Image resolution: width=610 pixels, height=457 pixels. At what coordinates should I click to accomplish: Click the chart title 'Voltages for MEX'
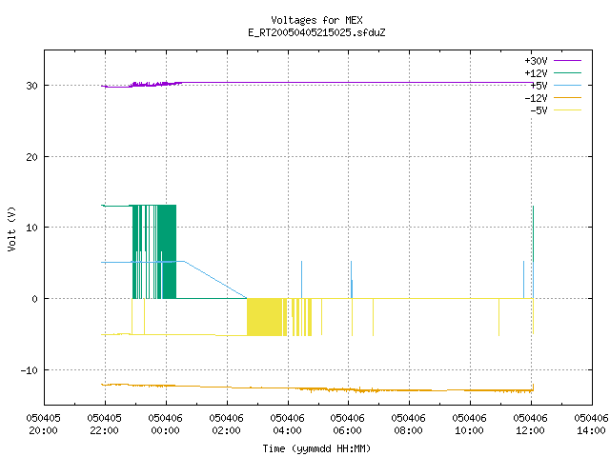coord(316,20)
